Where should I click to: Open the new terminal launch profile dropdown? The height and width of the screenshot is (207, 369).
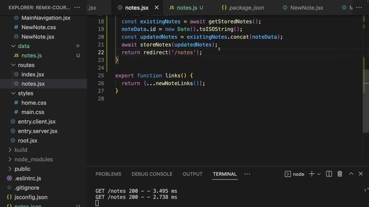[319, 174]
